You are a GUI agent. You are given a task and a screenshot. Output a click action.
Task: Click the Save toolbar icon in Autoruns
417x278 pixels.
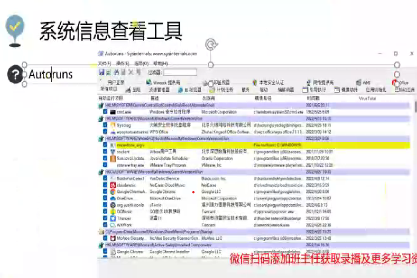click(101, 72)
